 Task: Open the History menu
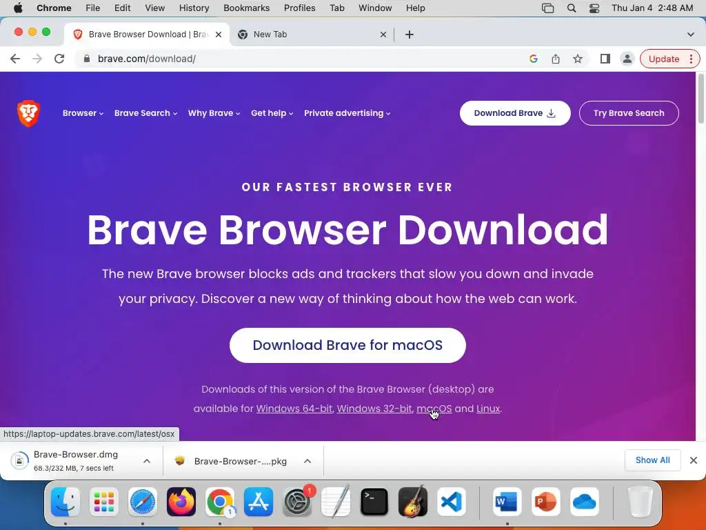tap(194, 8)
